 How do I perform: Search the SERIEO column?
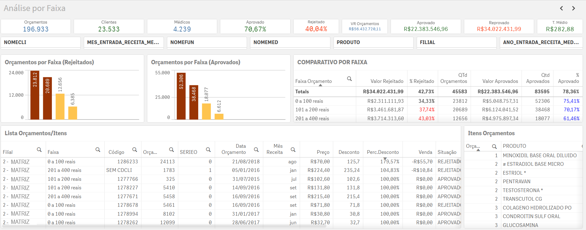(208, 150)
